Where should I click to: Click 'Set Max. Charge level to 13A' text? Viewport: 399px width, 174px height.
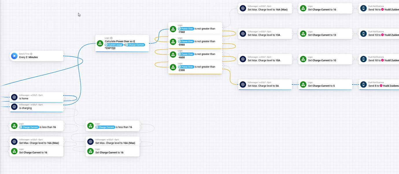pos(264,35)
